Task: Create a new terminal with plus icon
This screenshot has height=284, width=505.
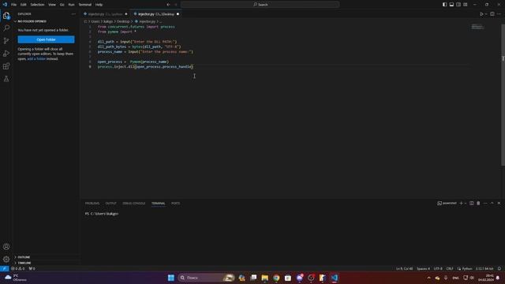Action: [x=461, y=204]
